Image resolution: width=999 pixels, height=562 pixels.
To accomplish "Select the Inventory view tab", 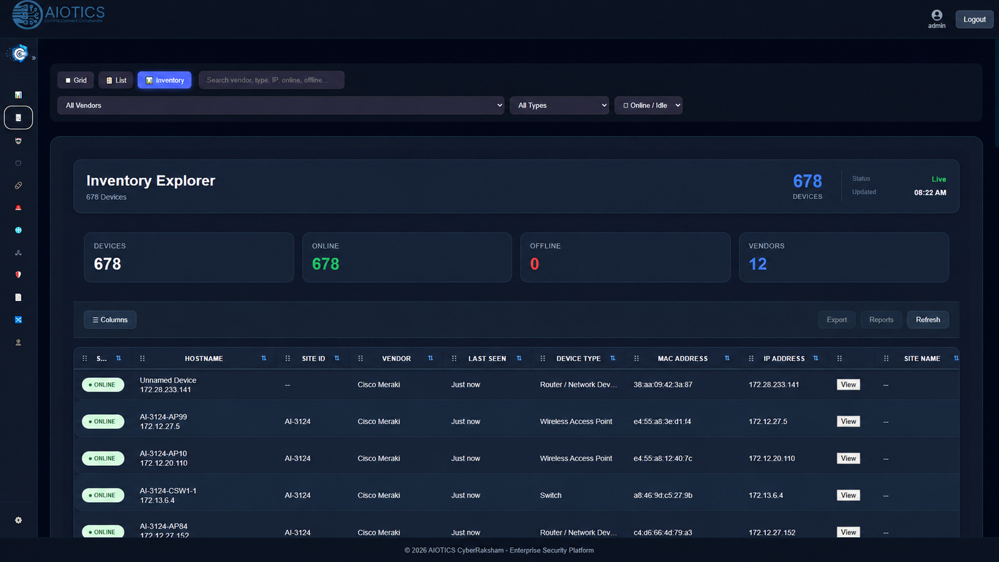I will click(165, 80).
